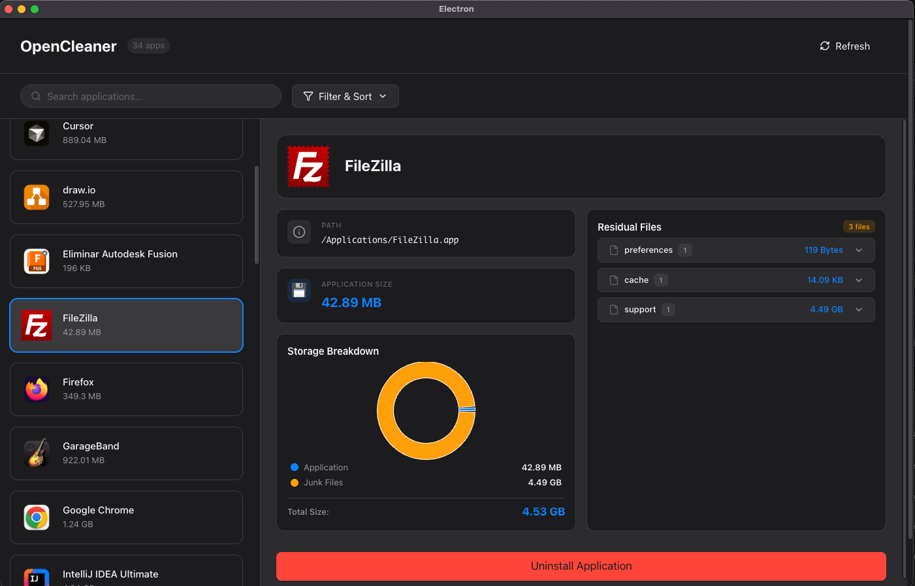Click the GarageBand guitar icon

tap(37, 453)
